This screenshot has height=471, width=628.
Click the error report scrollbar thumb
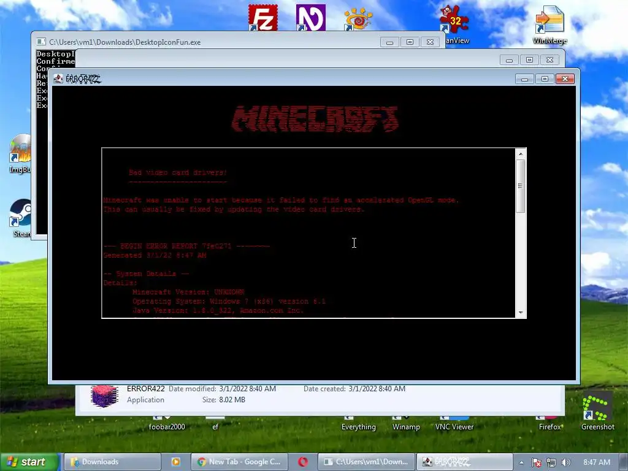(x=520, y=186)
